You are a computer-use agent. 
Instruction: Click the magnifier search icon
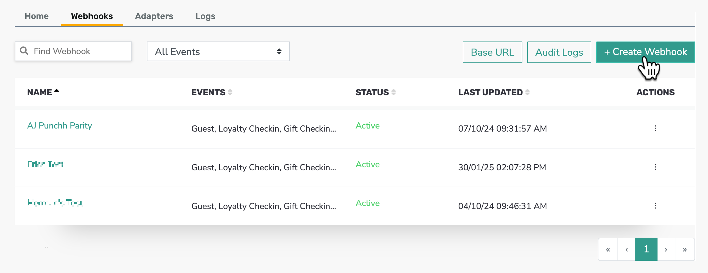click(24, 51)
